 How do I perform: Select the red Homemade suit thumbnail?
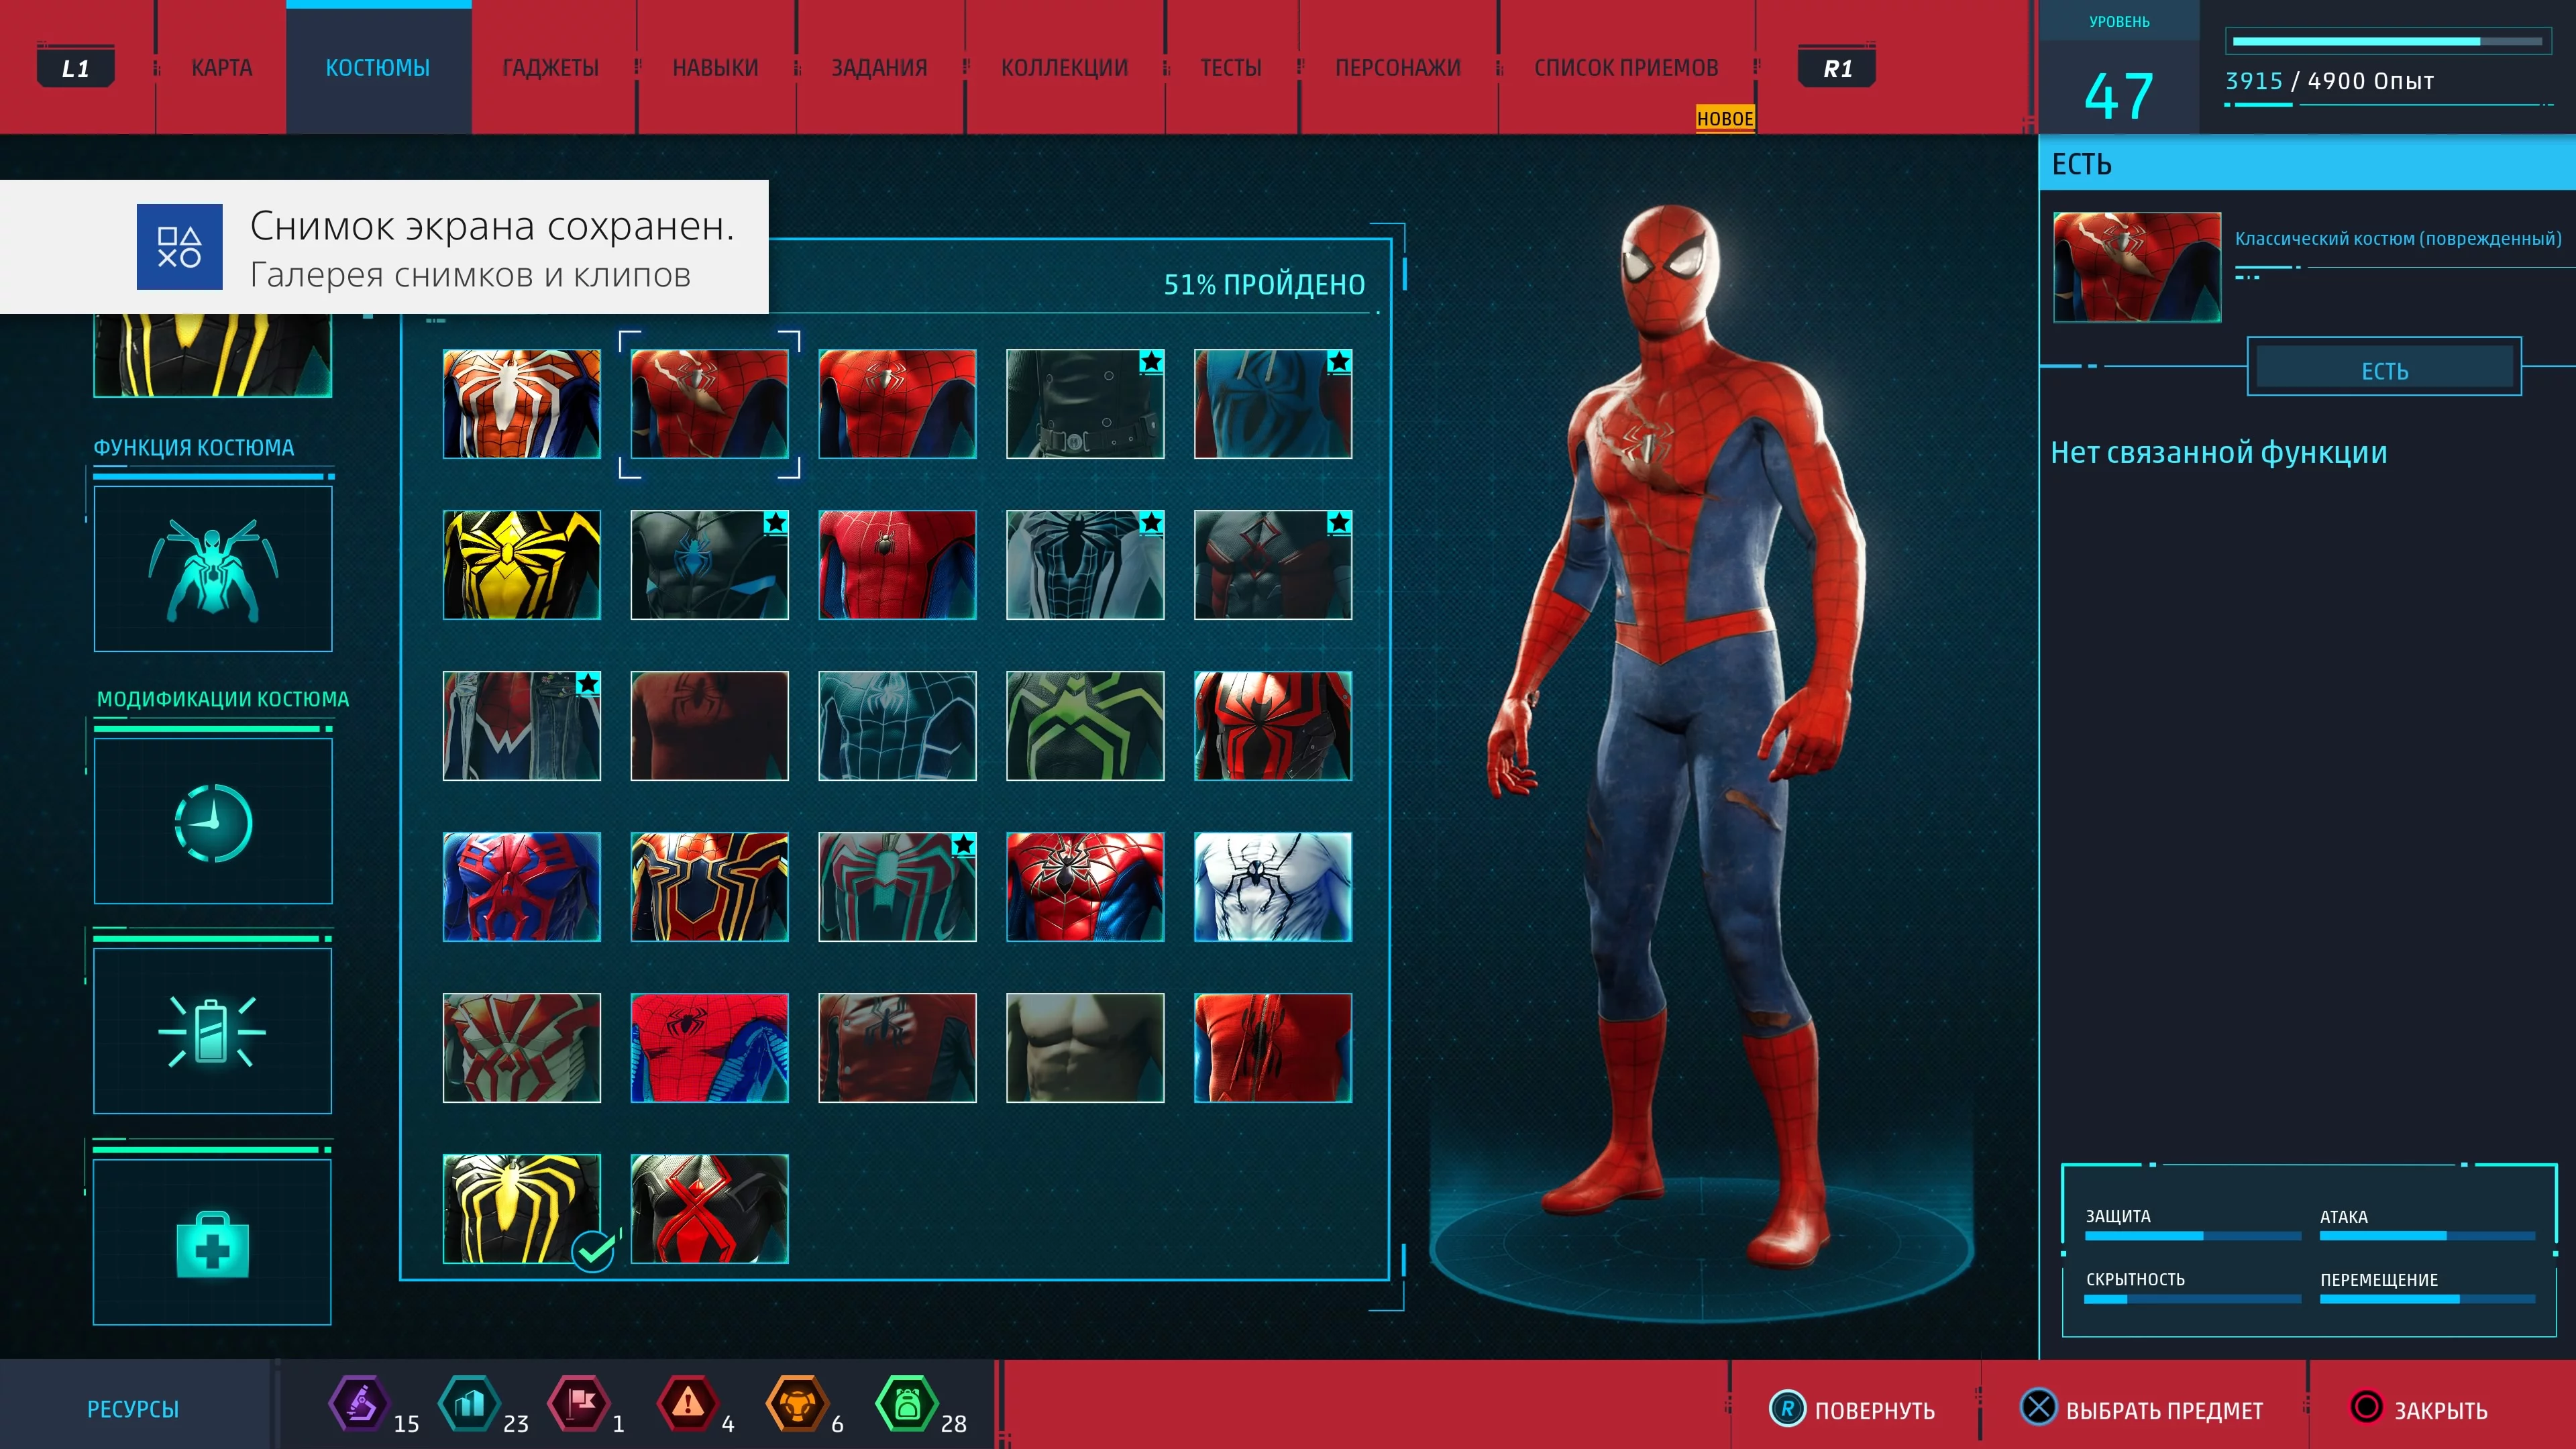[x=1273, y=1048]
